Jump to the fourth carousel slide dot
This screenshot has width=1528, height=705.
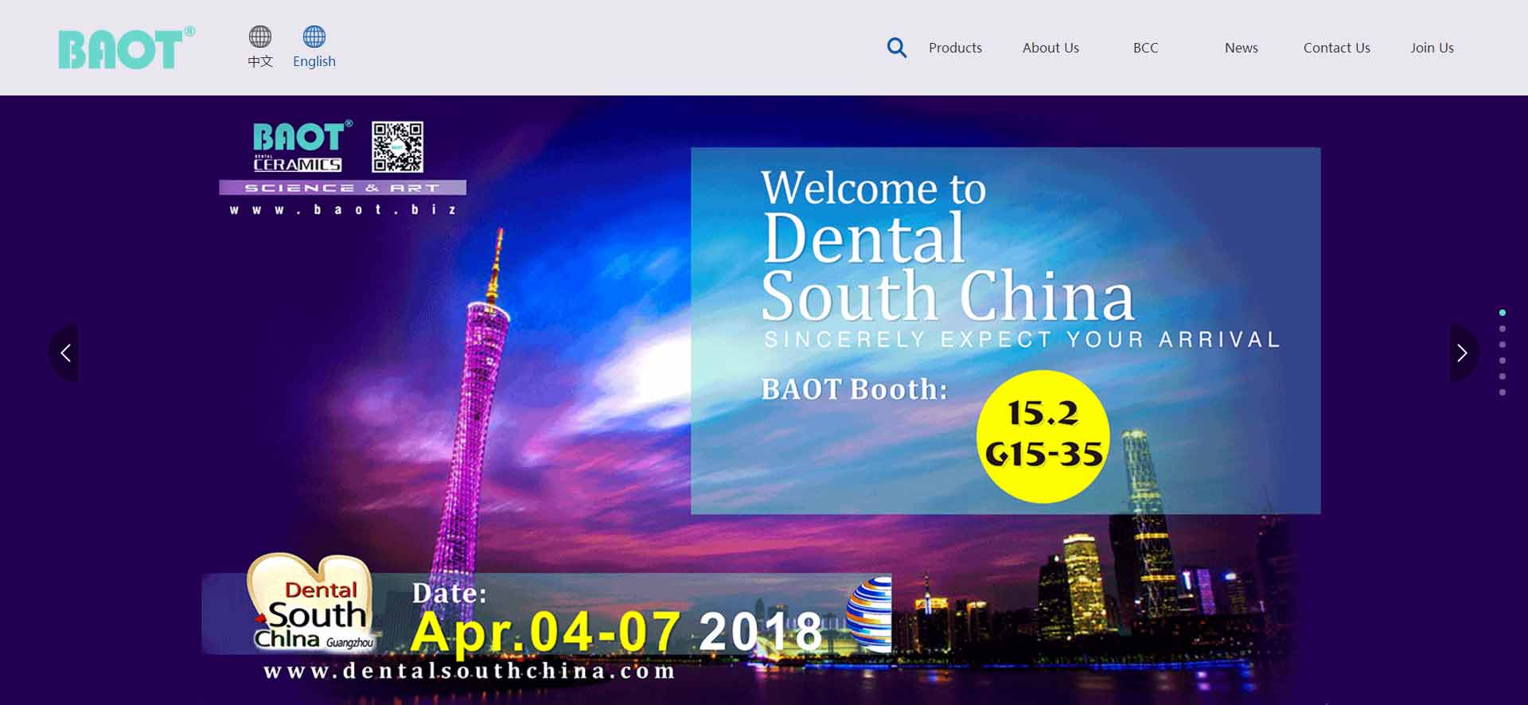tap(1502, 360)
